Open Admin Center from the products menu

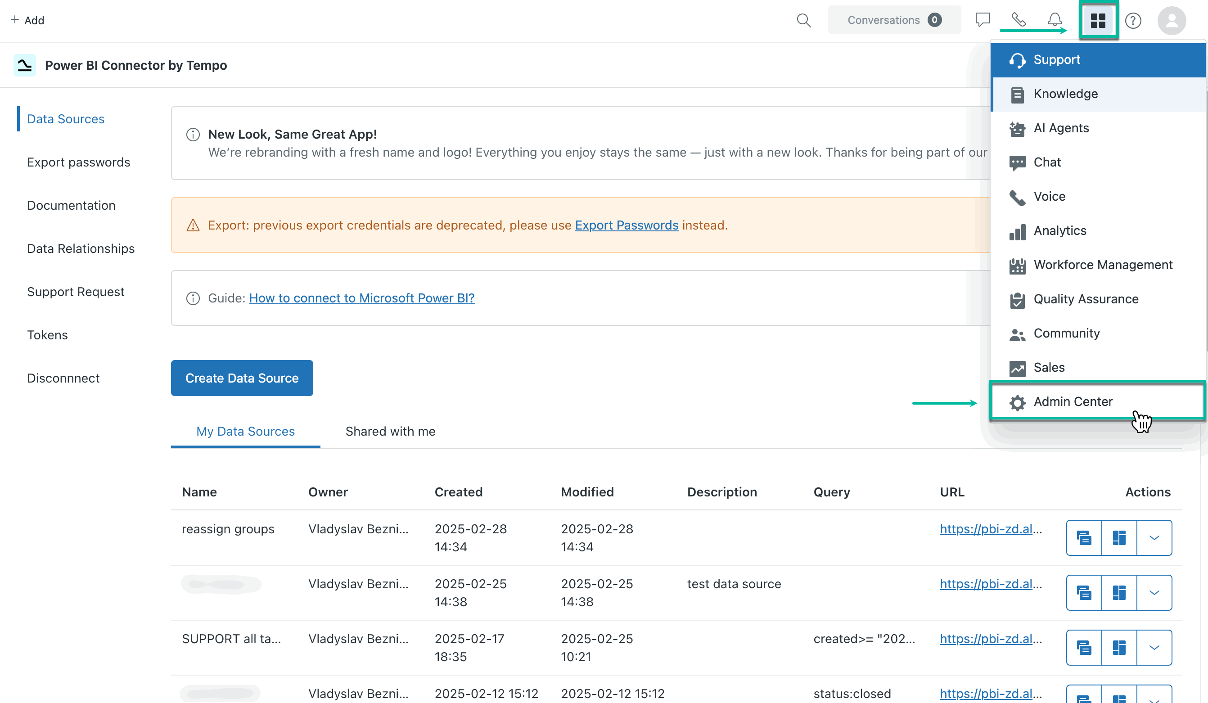point(1073,401)
